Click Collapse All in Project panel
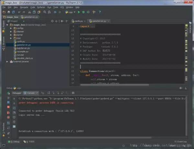The width and height of the screenshot is (194, 149). coord(56,21)
